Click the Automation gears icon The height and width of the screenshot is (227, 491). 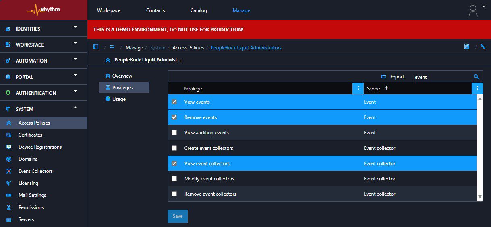[x=8, y=61]
